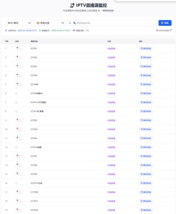The width and height of the screenshot is (176, 214).
Task: Copy link for CCTV12
Action: [x=146, y=210]
